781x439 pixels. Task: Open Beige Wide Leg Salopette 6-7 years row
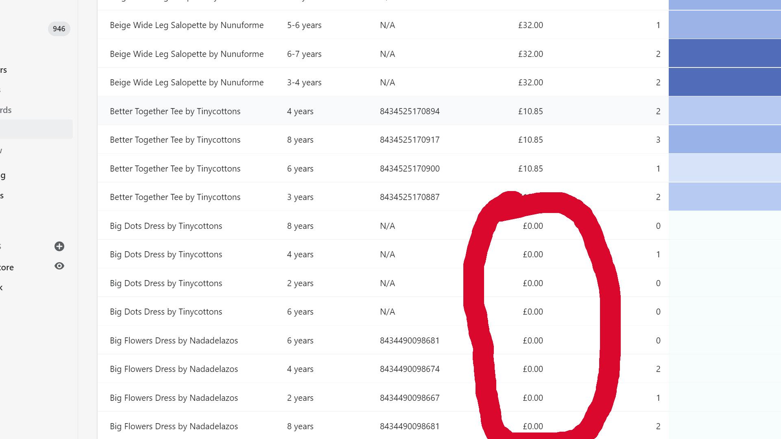(383, 54)
